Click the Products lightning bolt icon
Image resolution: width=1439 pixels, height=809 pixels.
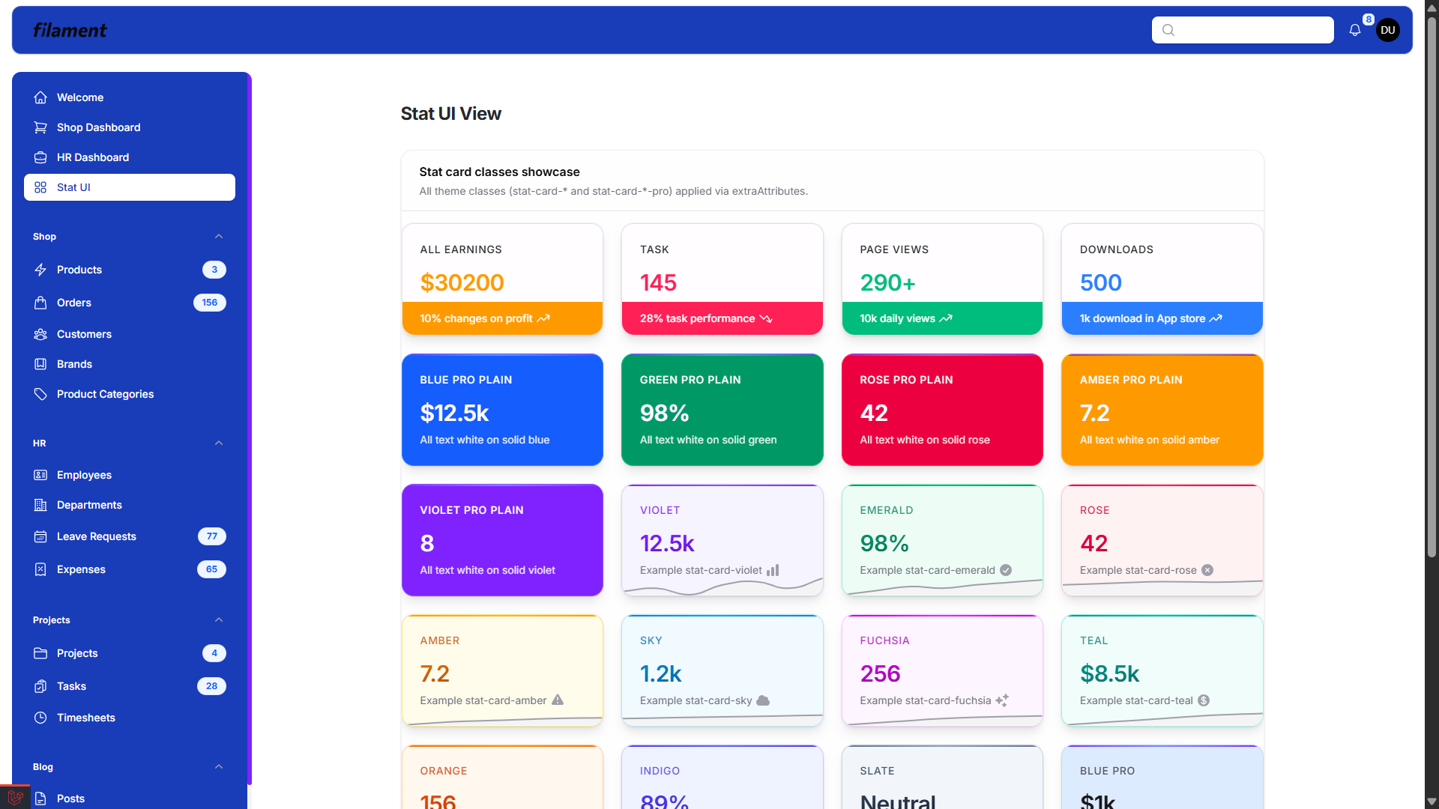40,270
